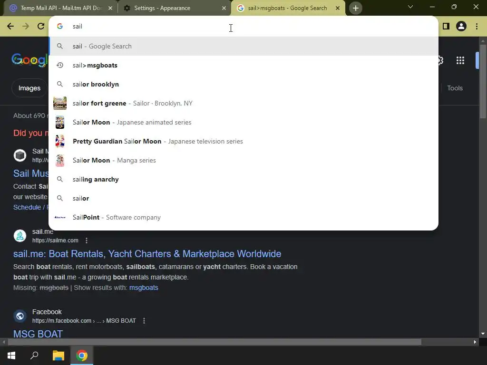Click the horizontal scrollbar right arrow
The width and height of the screenshot is (487, 365).
click(475, 342)
